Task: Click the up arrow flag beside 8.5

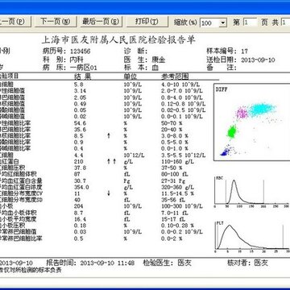Action: tap(109, 136)
